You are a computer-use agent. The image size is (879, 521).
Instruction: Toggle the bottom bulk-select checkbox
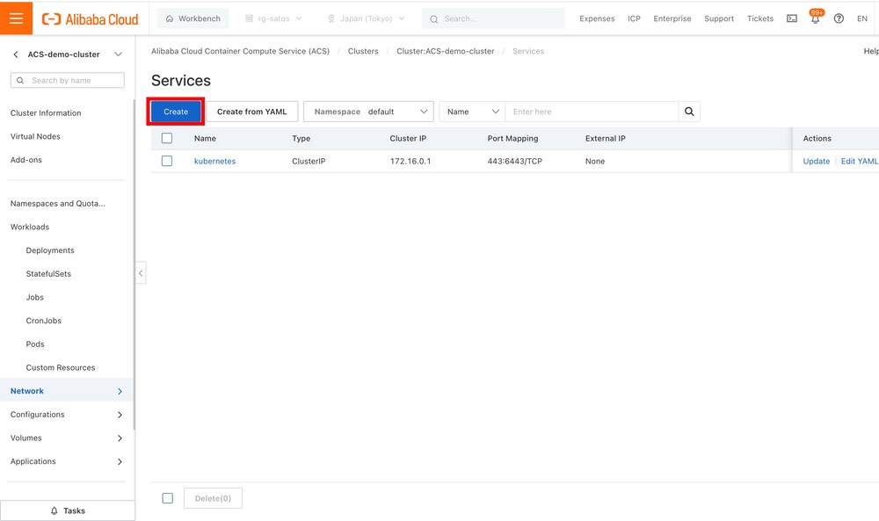[167, 498]
